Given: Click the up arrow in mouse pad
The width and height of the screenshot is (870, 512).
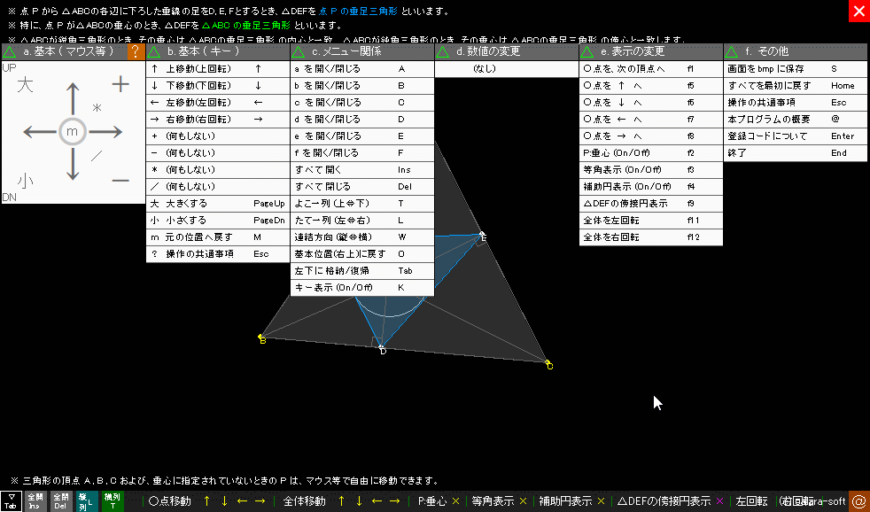Looking at the screenshot, I should coord(73,94).
